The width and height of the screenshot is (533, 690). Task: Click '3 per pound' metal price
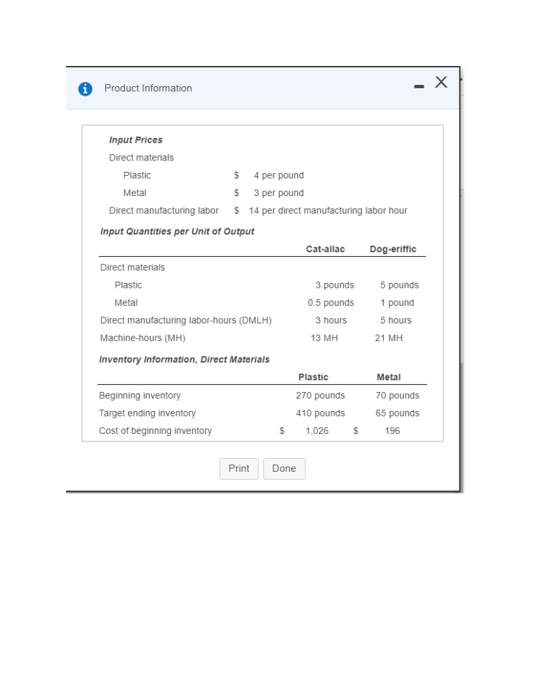click(278, 193)
